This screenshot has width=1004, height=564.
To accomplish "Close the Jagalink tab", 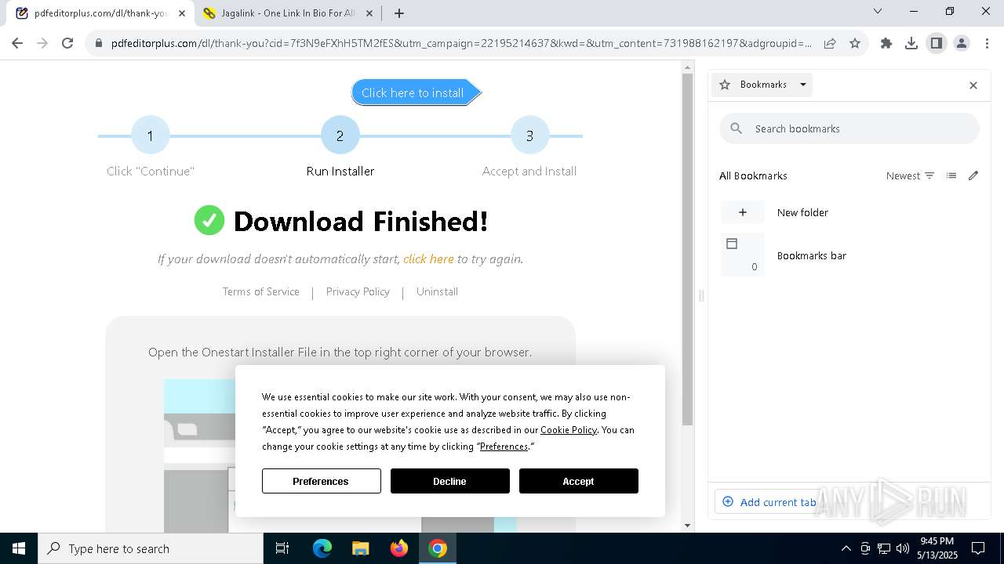I will [x=369, y=13].
